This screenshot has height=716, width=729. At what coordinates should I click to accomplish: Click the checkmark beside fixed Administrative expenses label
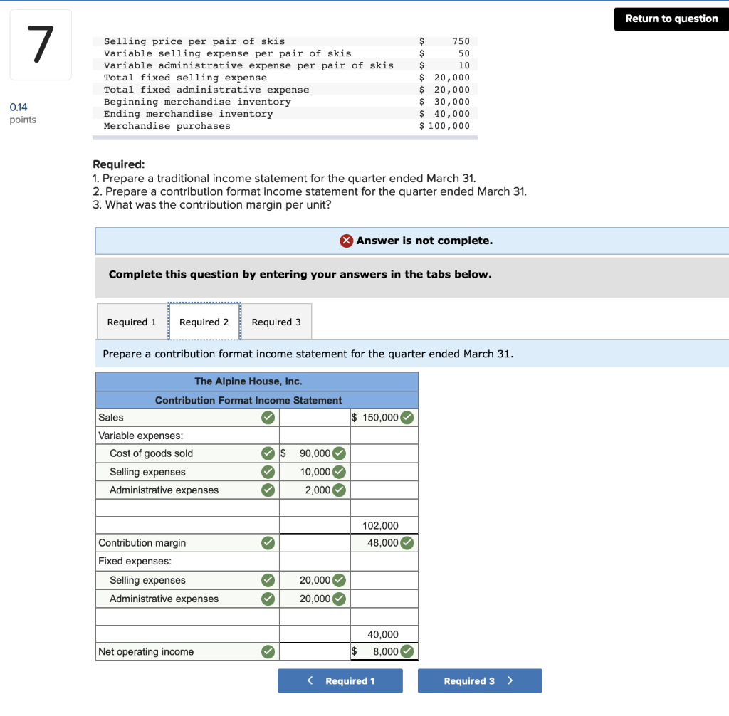268,599
